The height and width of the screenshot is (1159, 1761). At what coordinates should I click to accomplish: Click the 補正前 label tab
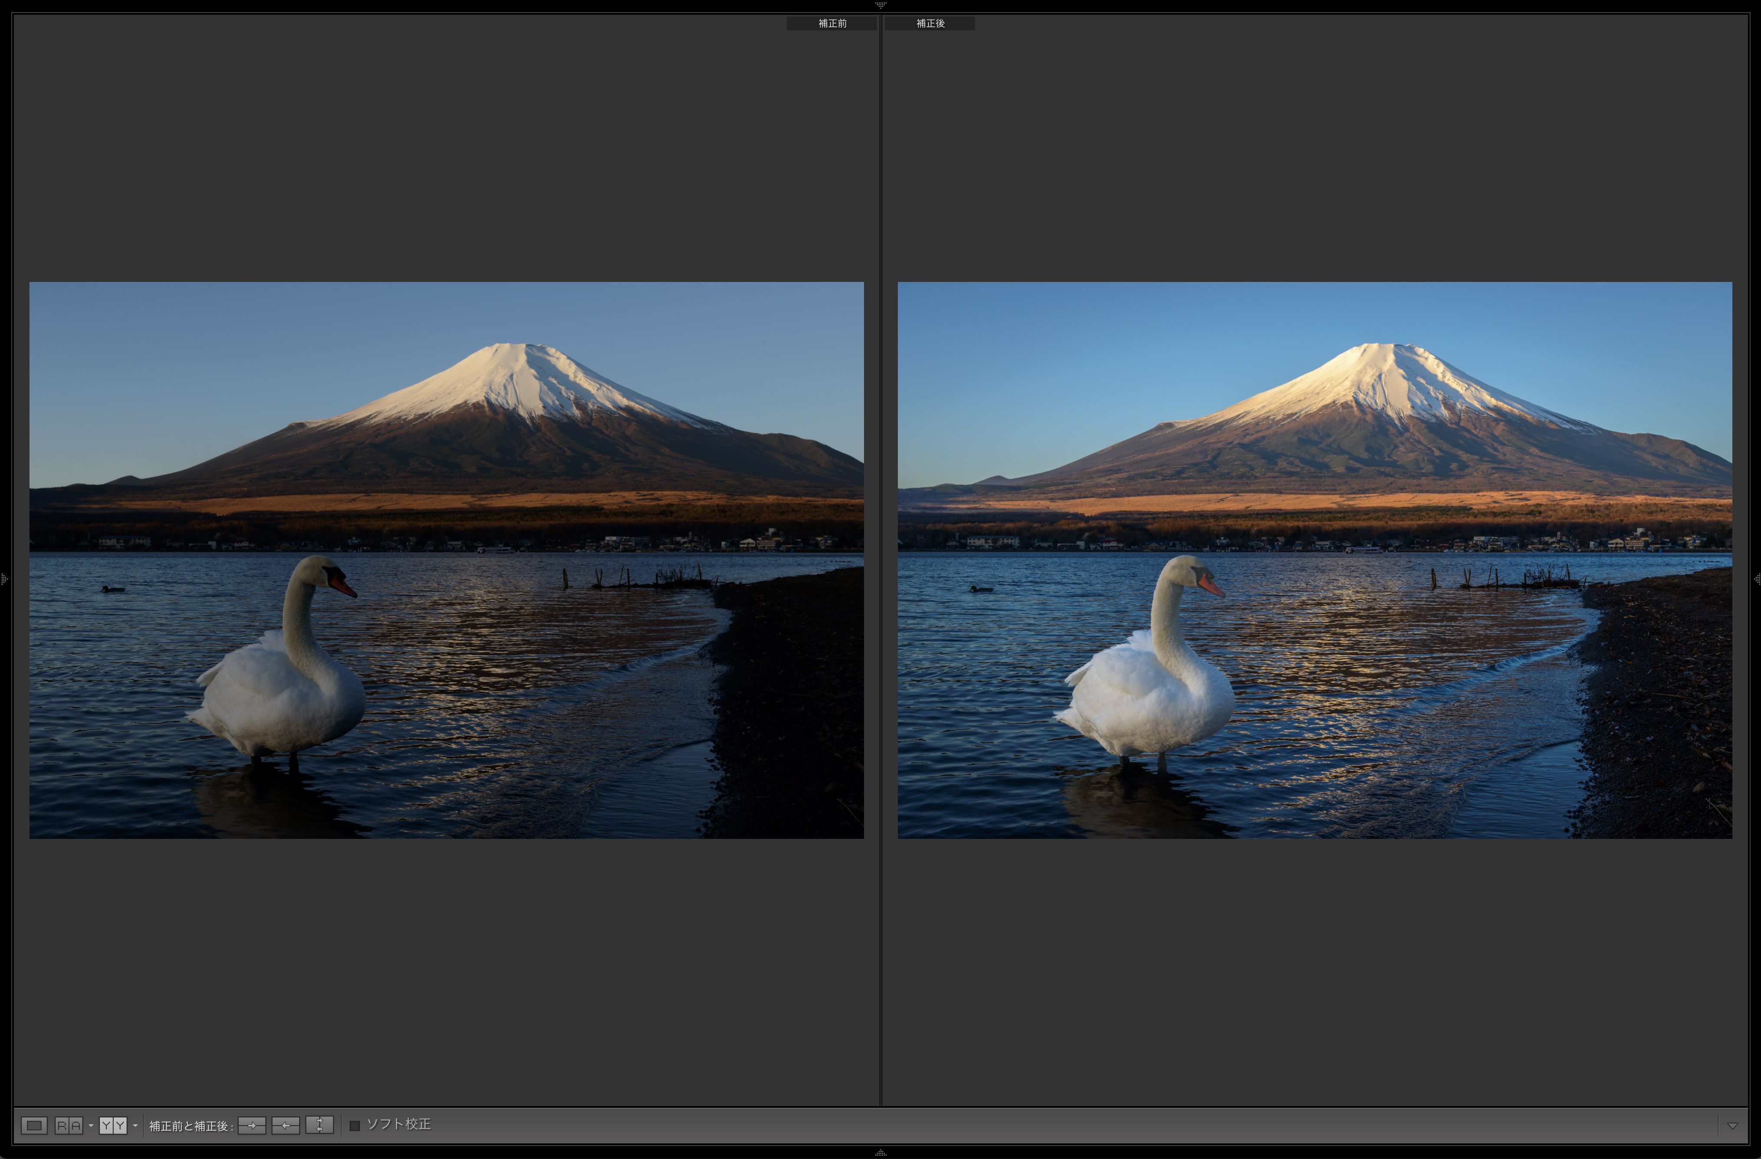[x=831, y=24]
